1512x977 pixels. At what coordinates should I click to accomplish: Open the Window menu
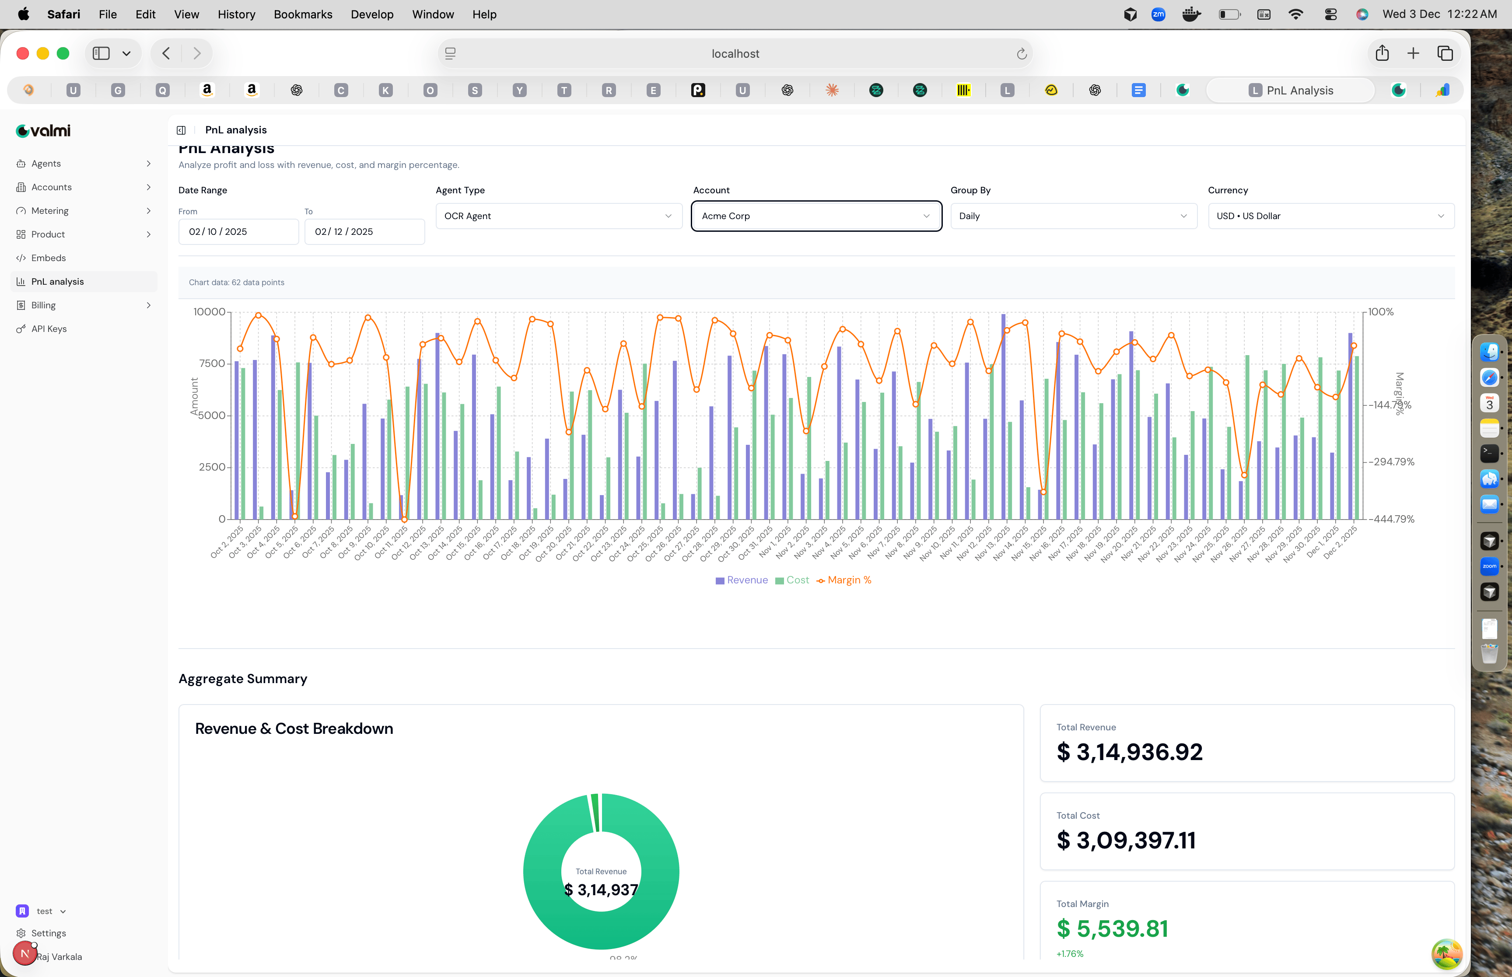(x=433, y=14)
